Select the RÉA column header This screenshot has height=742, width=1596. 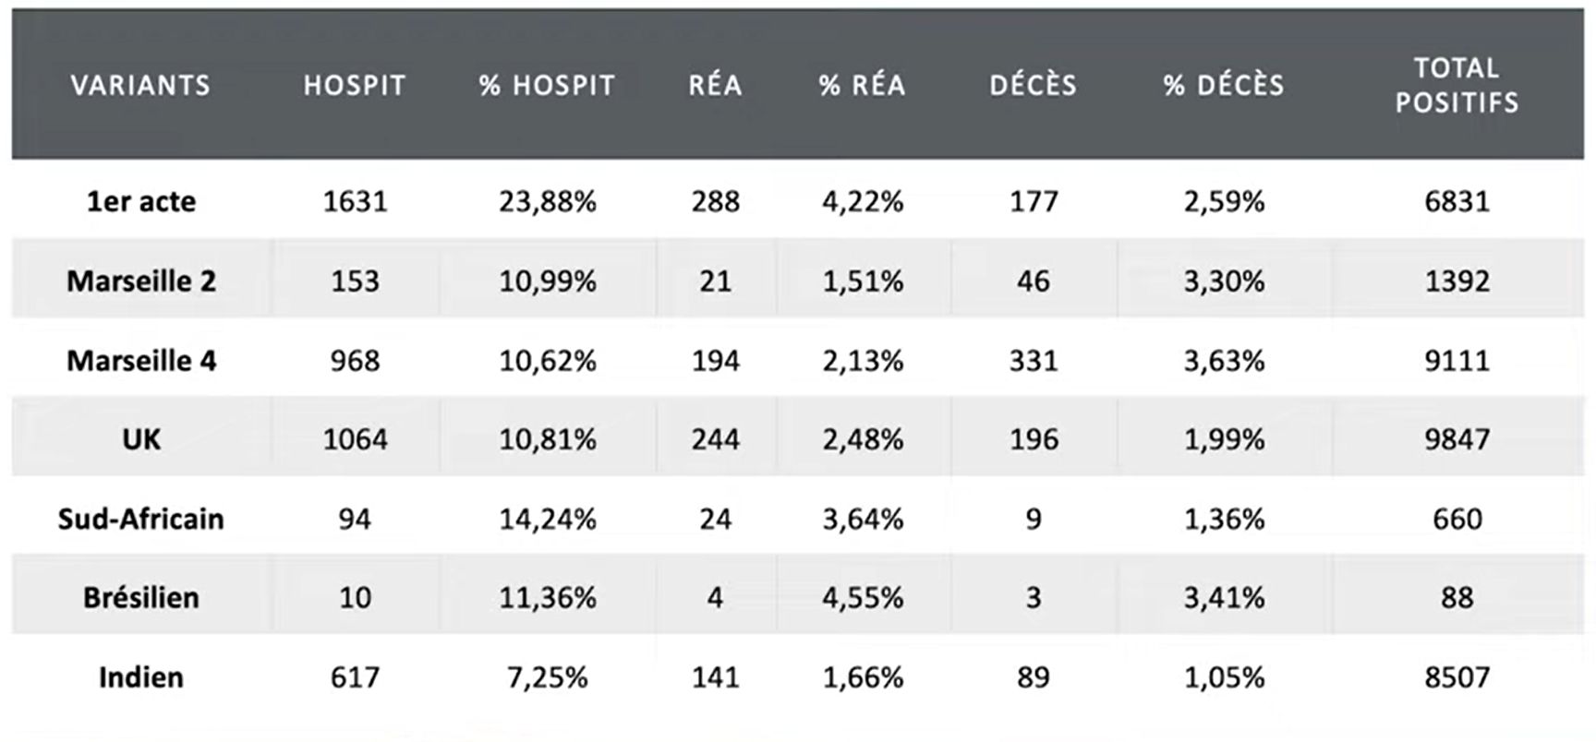pos(715,86)
